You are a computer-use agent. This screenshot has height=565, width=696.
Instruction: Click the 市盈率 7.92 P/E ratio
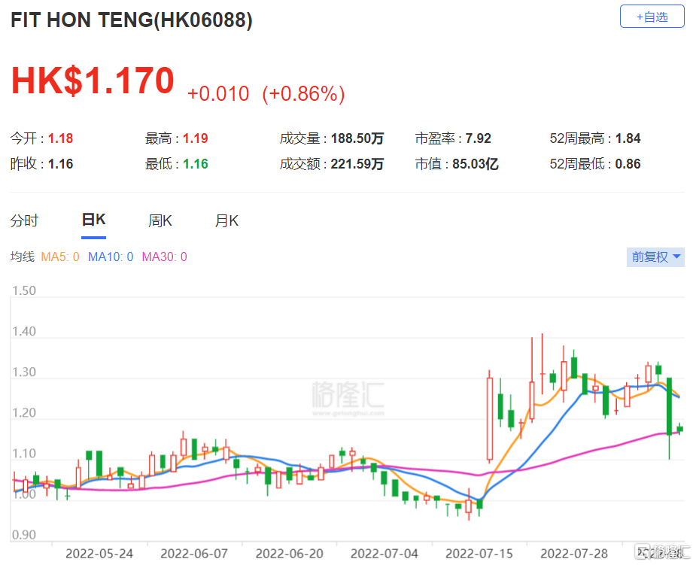453,138
